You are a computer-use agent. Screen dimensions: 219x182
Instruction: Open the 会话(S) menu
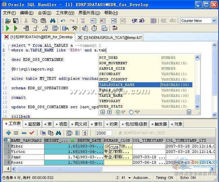tap(44, 13)
